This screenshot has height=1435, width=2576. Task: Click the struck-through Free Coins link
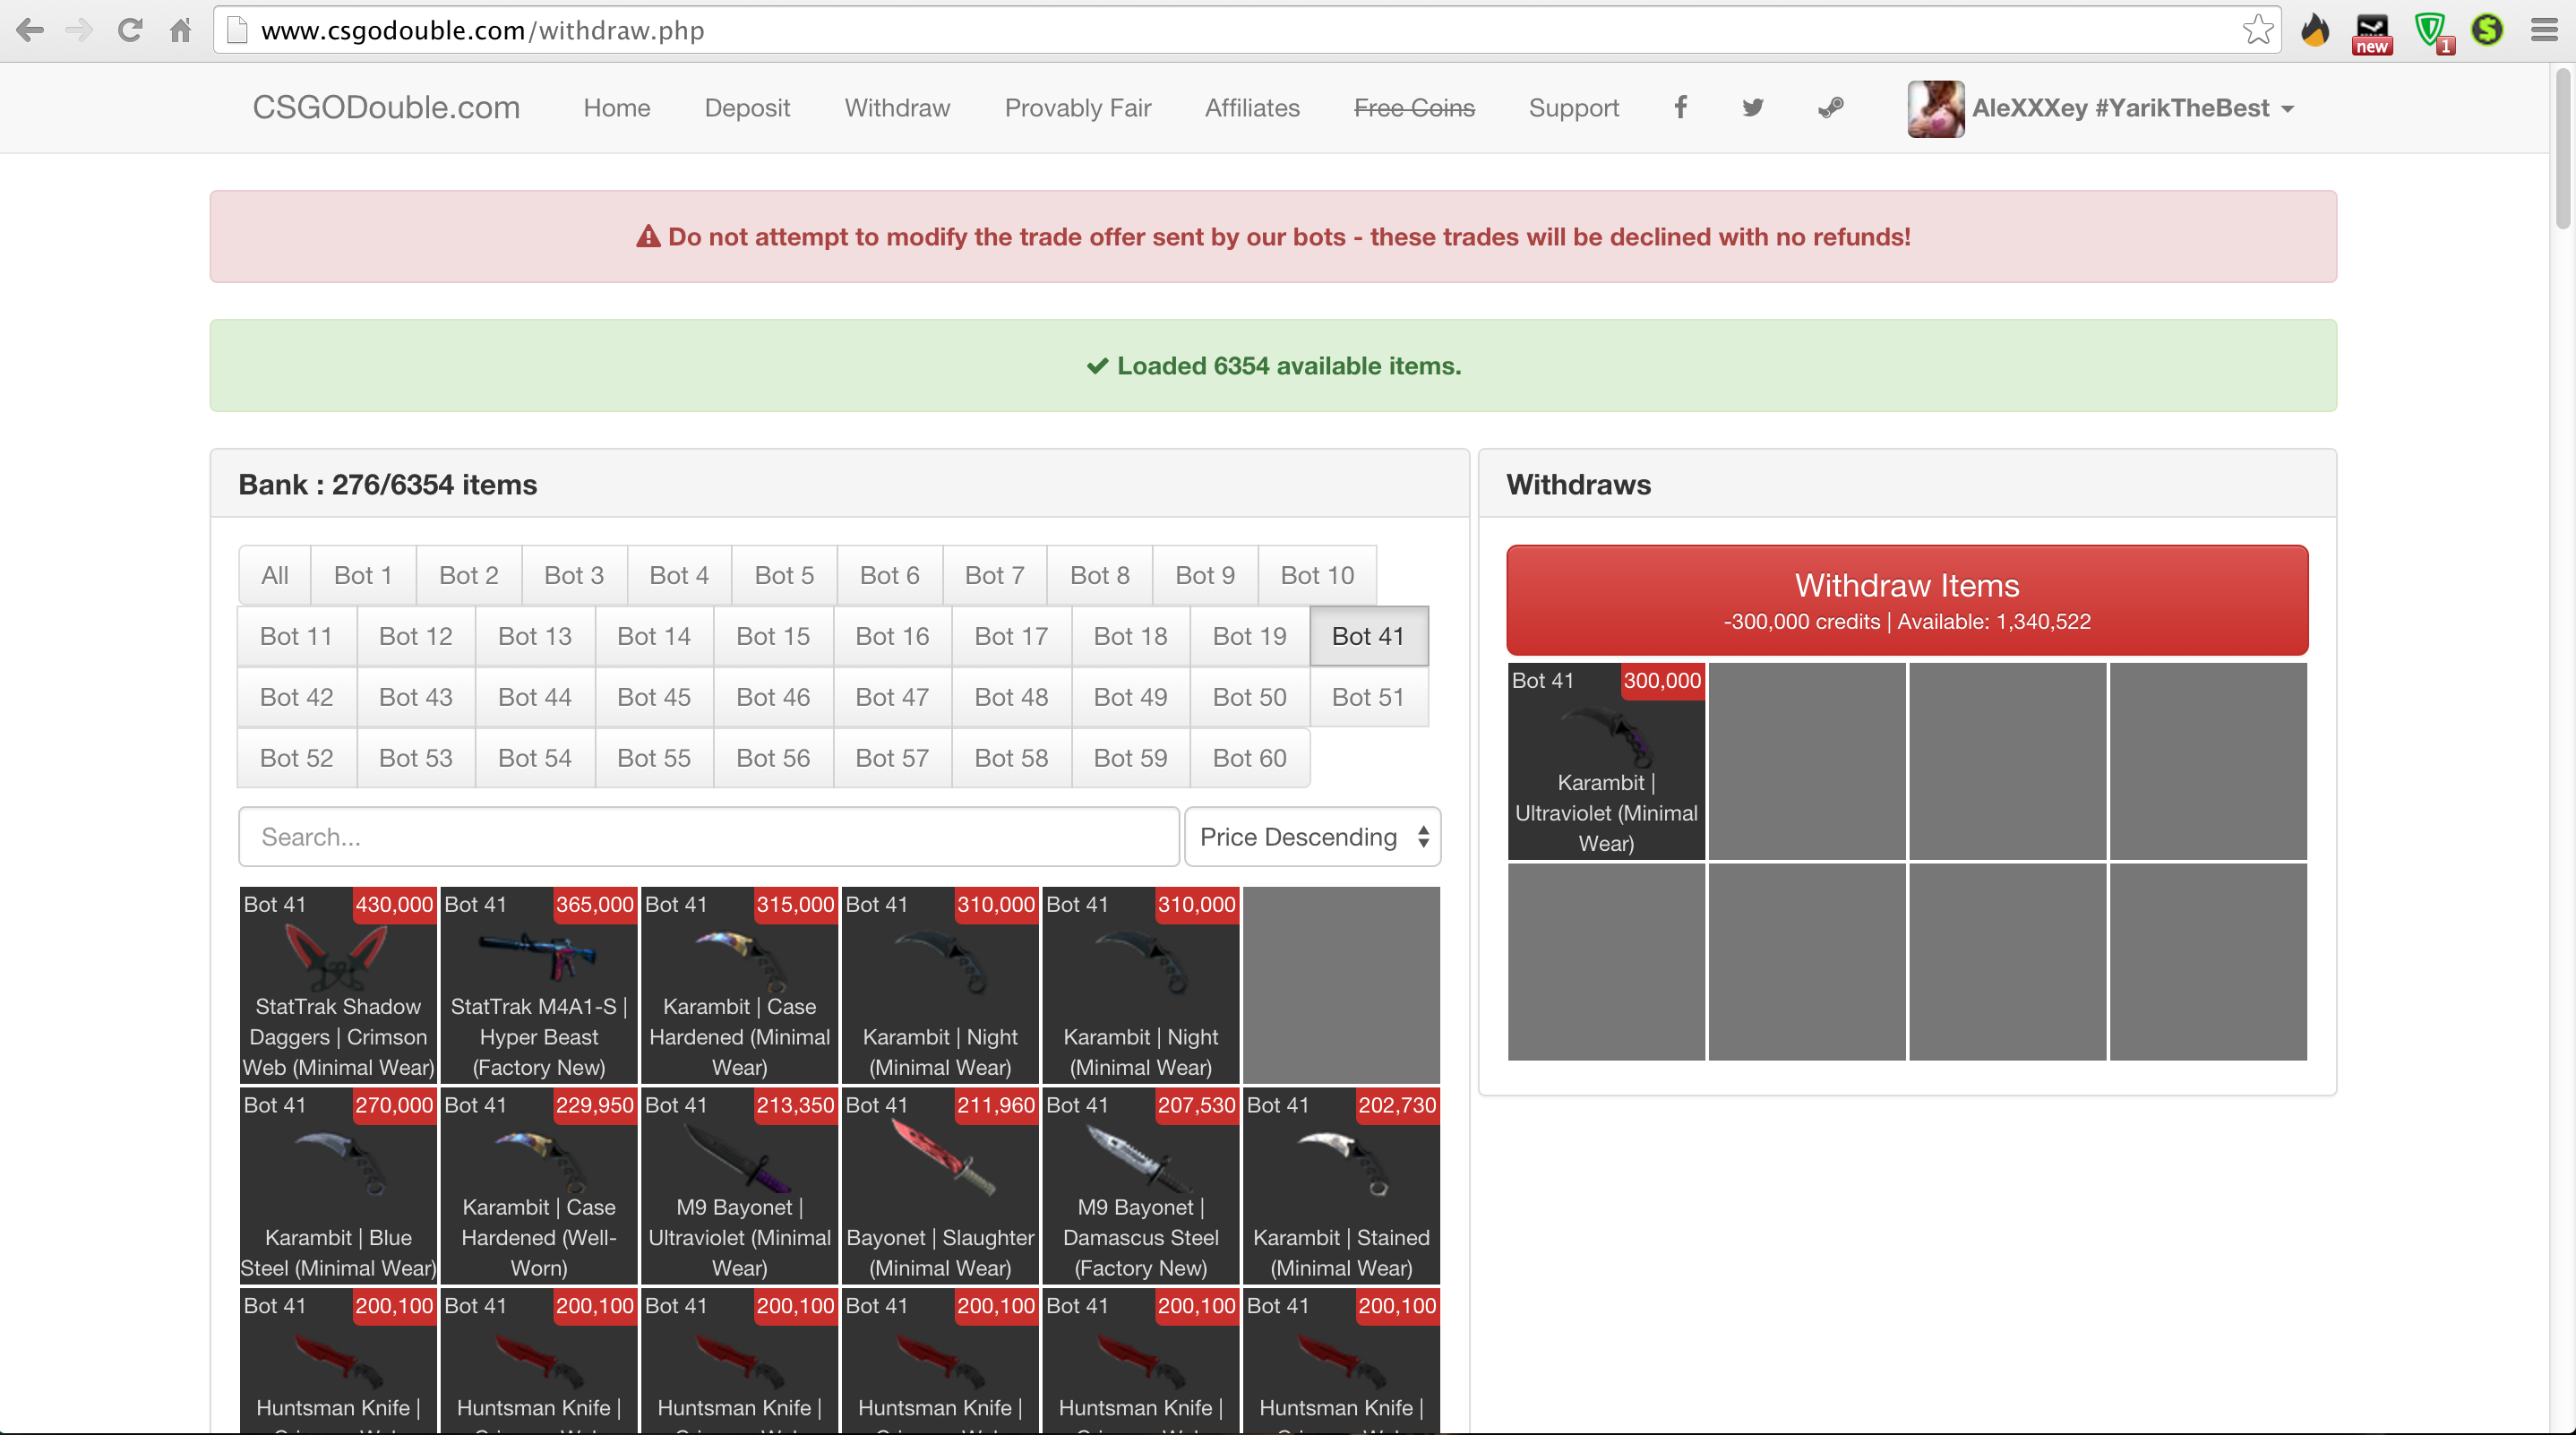pyautogui.click(x=1414, y=108)
